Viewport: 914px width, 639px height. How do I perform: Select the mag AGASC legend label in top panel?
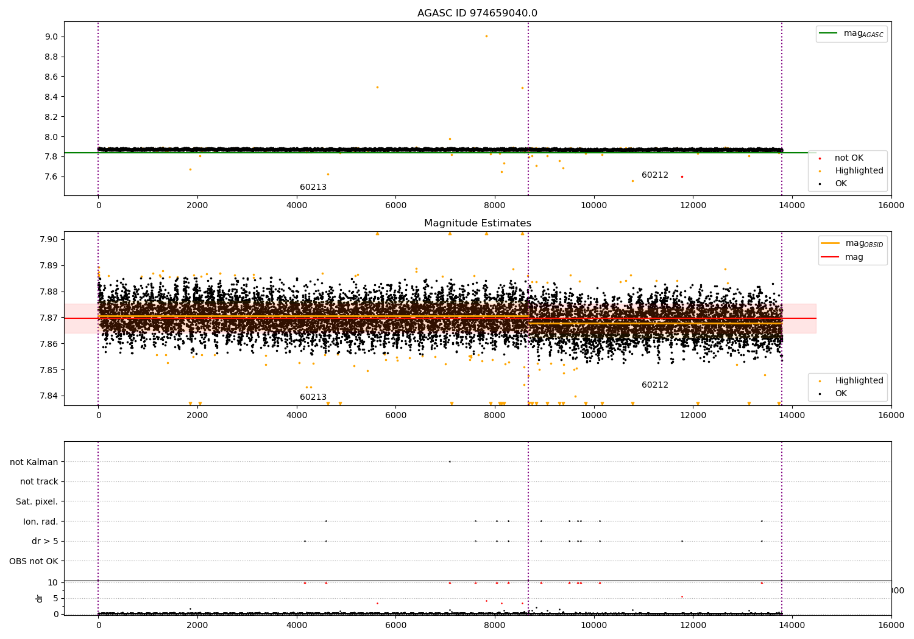click(863, 34)
